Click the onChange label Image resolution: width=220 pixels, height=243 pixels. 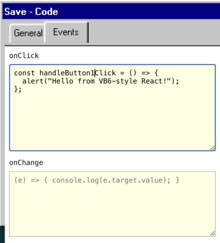(x=26, y=163)
